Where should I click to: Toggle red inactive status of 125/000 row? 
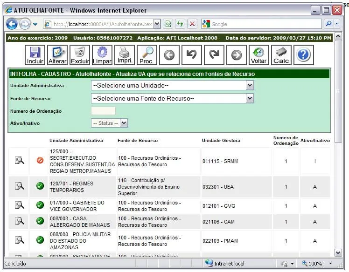pos(40,160)
